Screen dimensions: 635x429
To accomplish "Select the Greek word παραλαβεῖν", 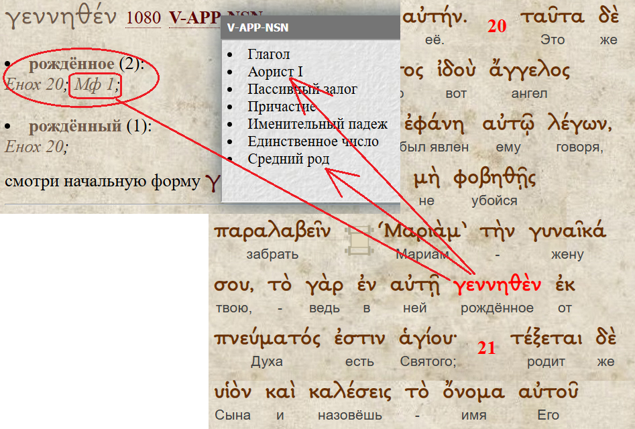I will point(272,231).
